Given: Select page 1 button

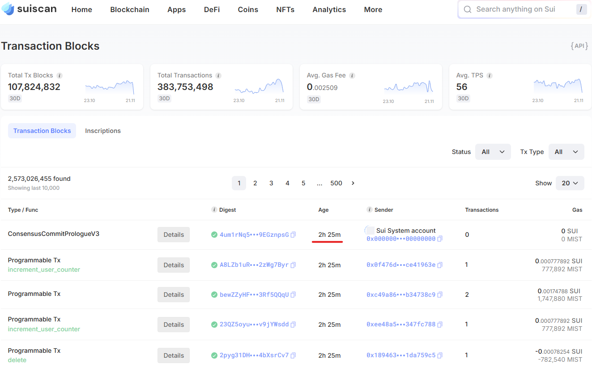Looking at the screenshot, I should [x=239, y=183].
